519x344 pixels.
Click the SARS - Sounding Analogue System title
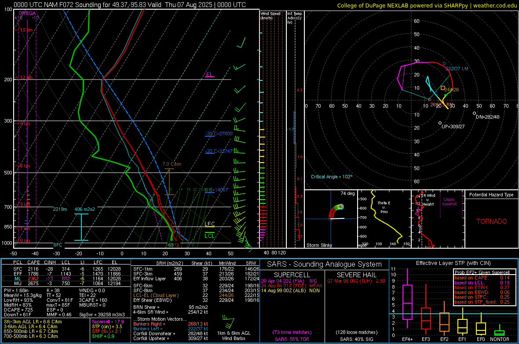(325, 264)
